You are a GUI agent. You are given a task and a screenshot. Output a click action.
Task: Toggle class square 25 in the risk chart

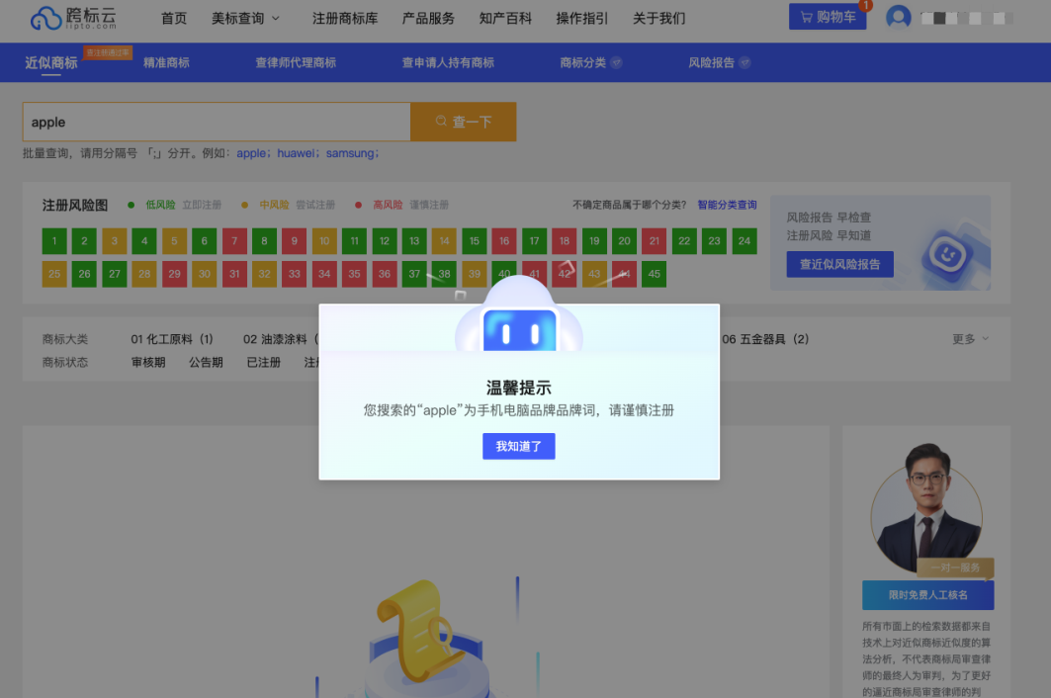click(54, 274)
